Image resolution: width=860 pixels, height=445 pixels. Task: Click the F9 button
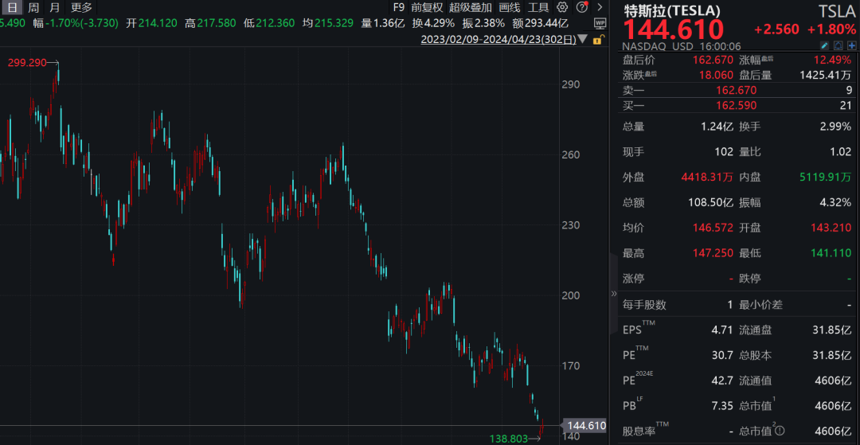pos(399,7)
